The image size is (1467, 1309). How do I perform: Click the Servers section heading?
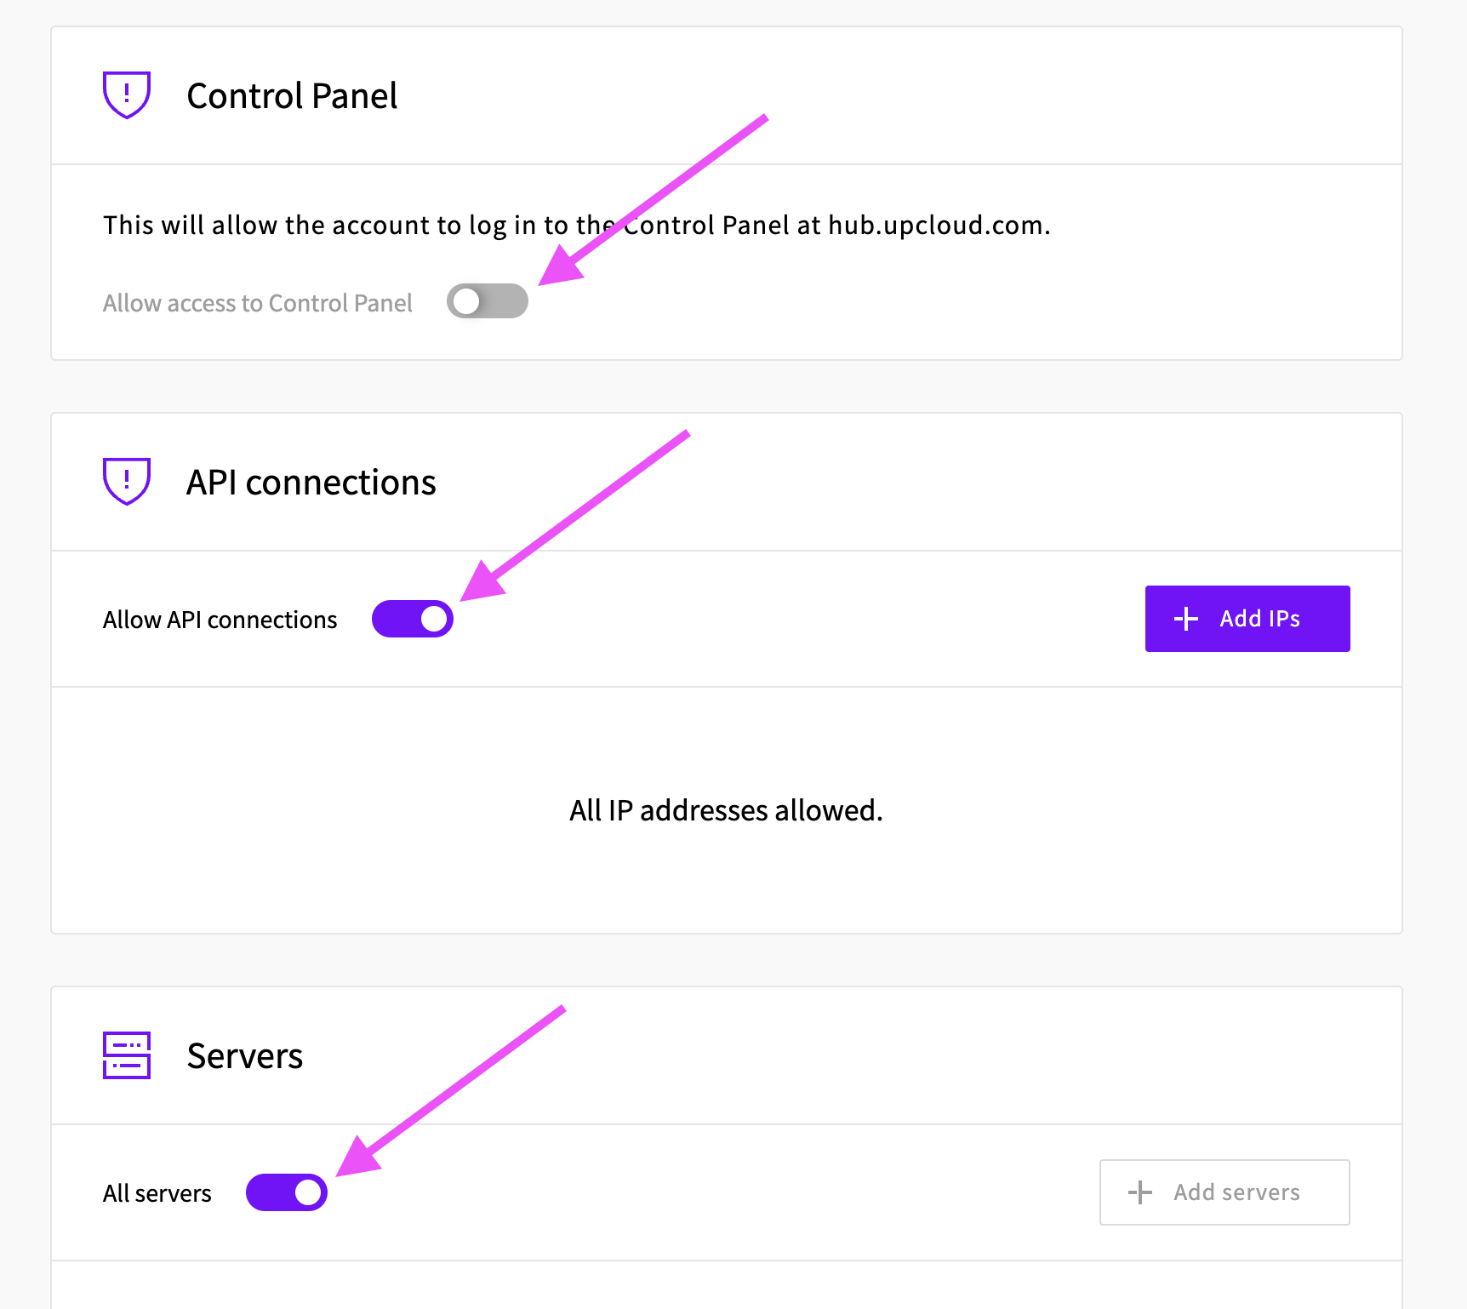pos(243,1055)
